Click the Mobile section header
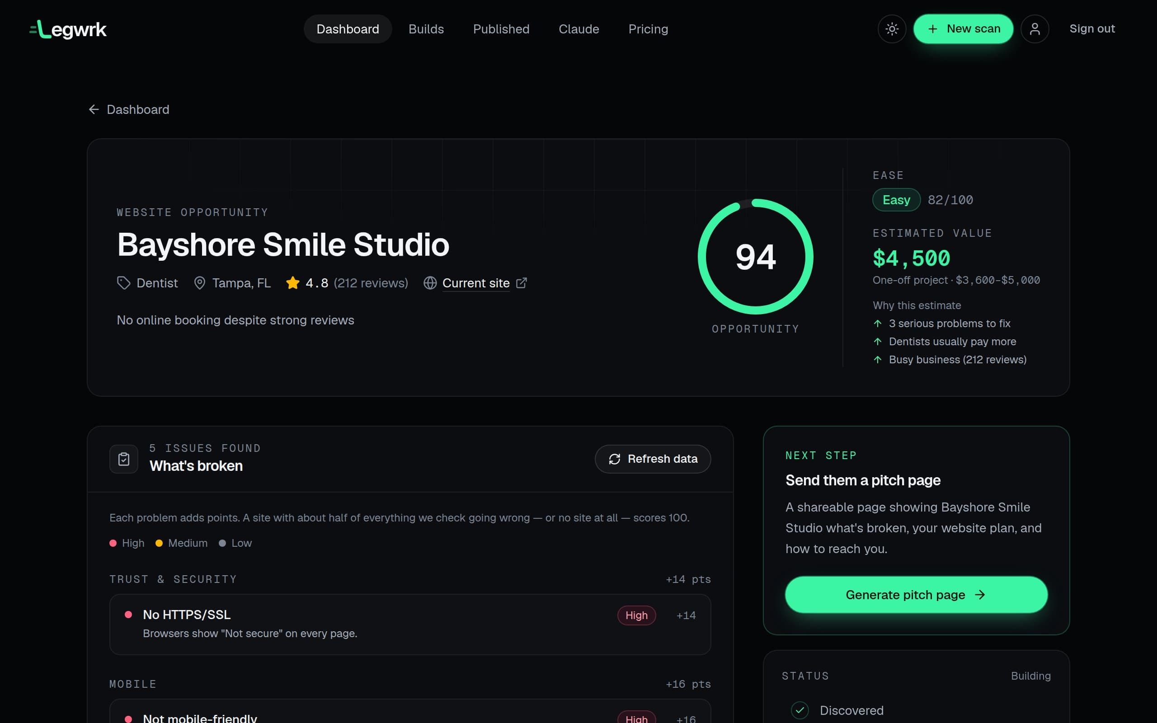This screenshot has height=723, width=1157. [133, 684]
